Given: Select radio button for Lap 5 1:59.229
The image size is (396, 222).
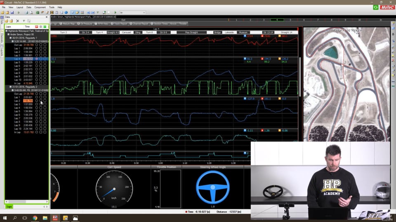Looking at the screenshot, I should [x=37, y=62].
